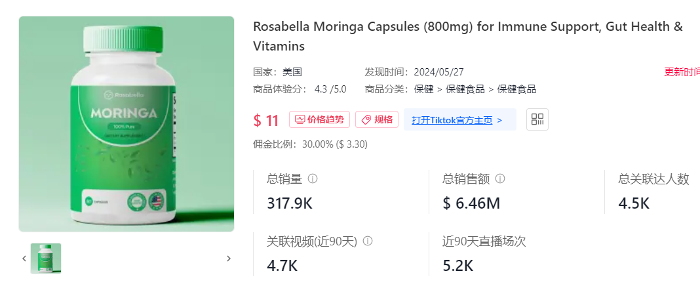
Task: Click the 317.9K total sales figure
Action: (290, 203)
